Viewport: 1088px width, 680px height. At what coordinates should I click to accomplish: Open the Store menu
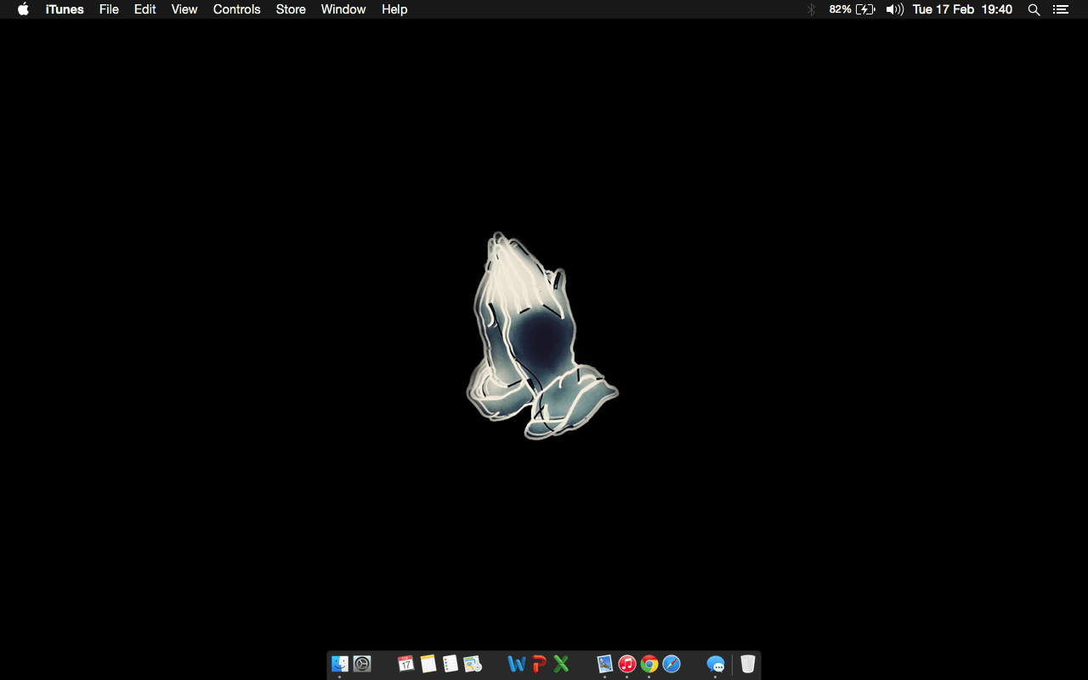click(x=291, y=9)
